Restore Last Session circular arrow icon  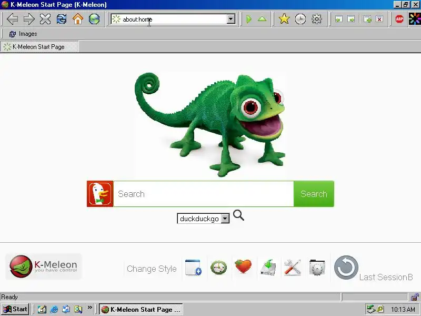(x=346, y=268)
